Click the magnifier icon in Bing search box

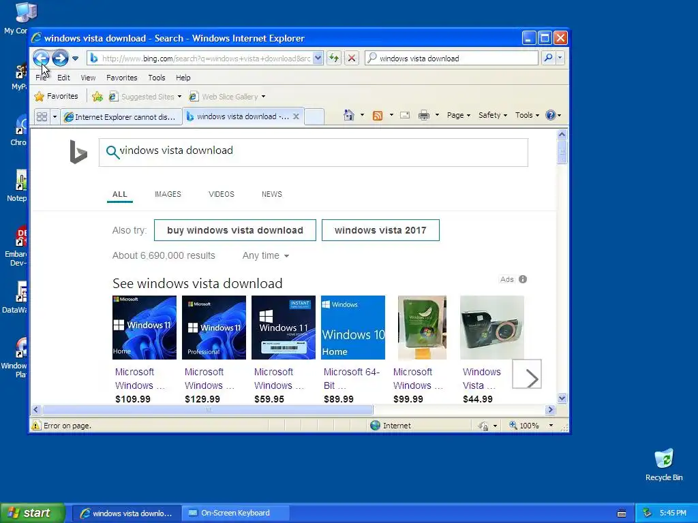(112, 152)
